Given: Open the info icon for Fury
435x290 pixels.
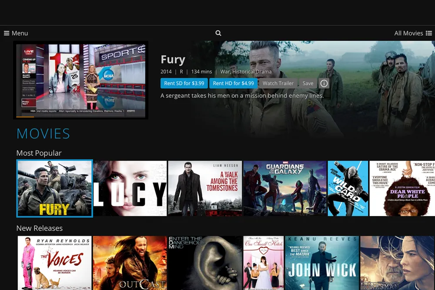Looking at the screenshot, I should (x=324, y=83).
